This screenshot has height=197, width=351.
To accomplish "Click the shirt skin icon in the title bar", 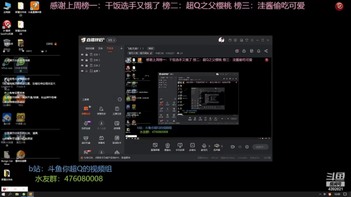I will pos(247,40).
